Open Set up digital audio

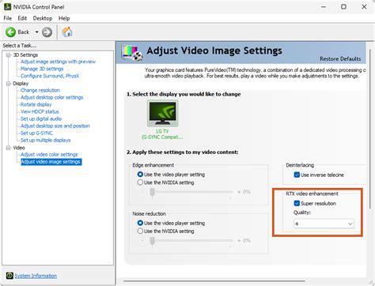[x=41, y=119]
